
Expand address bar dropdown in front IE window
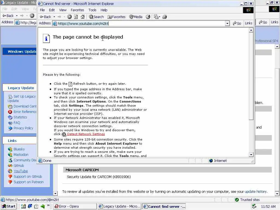click(227, 24)
